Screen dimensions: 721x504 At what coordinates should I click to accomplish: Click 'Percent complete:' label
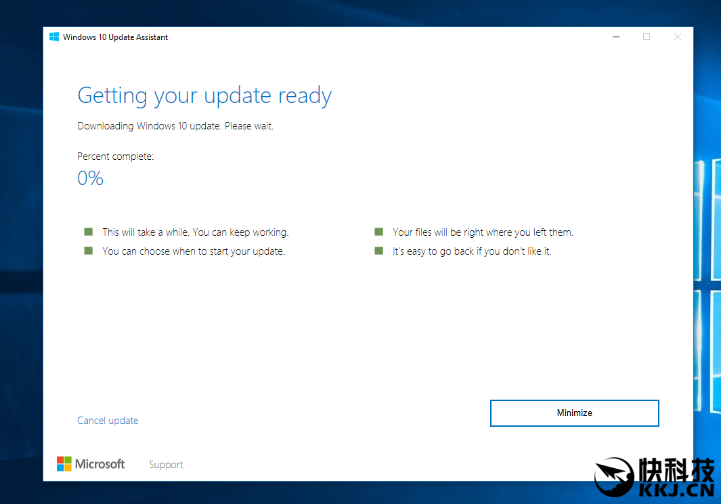115,156
